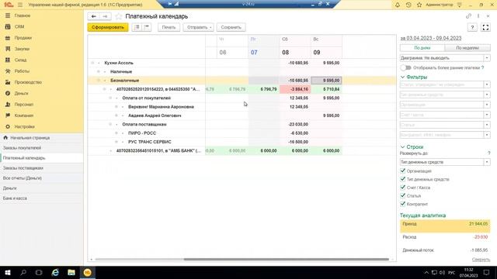
Task: Click the collapse all groups toolbar icon
Action: pos(147,27)
